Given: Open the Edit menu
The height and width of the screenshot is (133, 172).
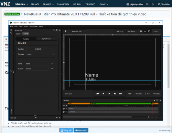Looking at the screenshot, I should tap(16, 27).
